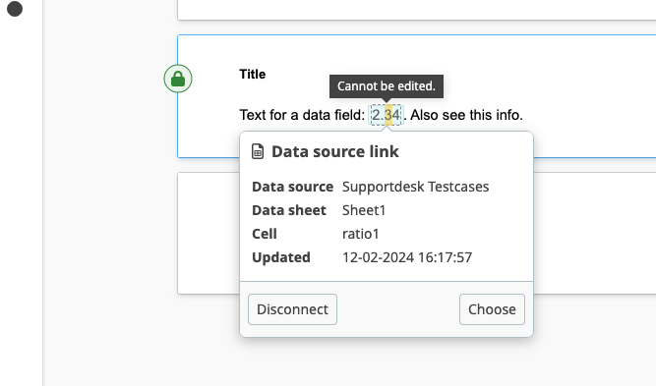This screenshot has width=656, height=386.
Task: Click the empty block above Title block
Action: pos(417,10)
